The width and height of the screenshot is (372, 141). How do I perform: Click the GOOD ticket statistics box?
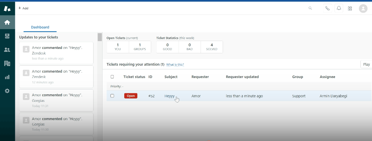click(168, 47)
